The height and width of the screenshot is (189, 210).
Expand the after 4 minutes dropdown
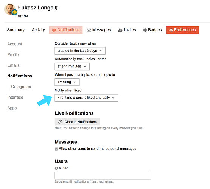point(72,67)
